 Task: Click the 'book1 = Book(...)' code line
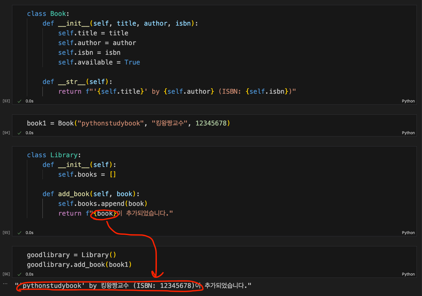pos(128,123)
